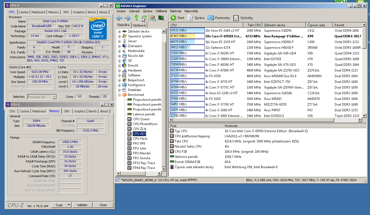Expand the Hardware tree node
Screen dimensions: 370x215
click(x=119, y=70)
